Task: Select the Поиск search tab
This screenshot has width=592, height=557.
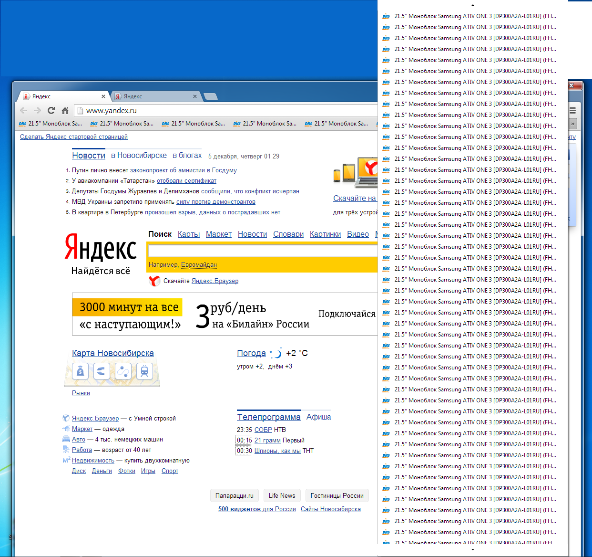Action: coord(160,234)
